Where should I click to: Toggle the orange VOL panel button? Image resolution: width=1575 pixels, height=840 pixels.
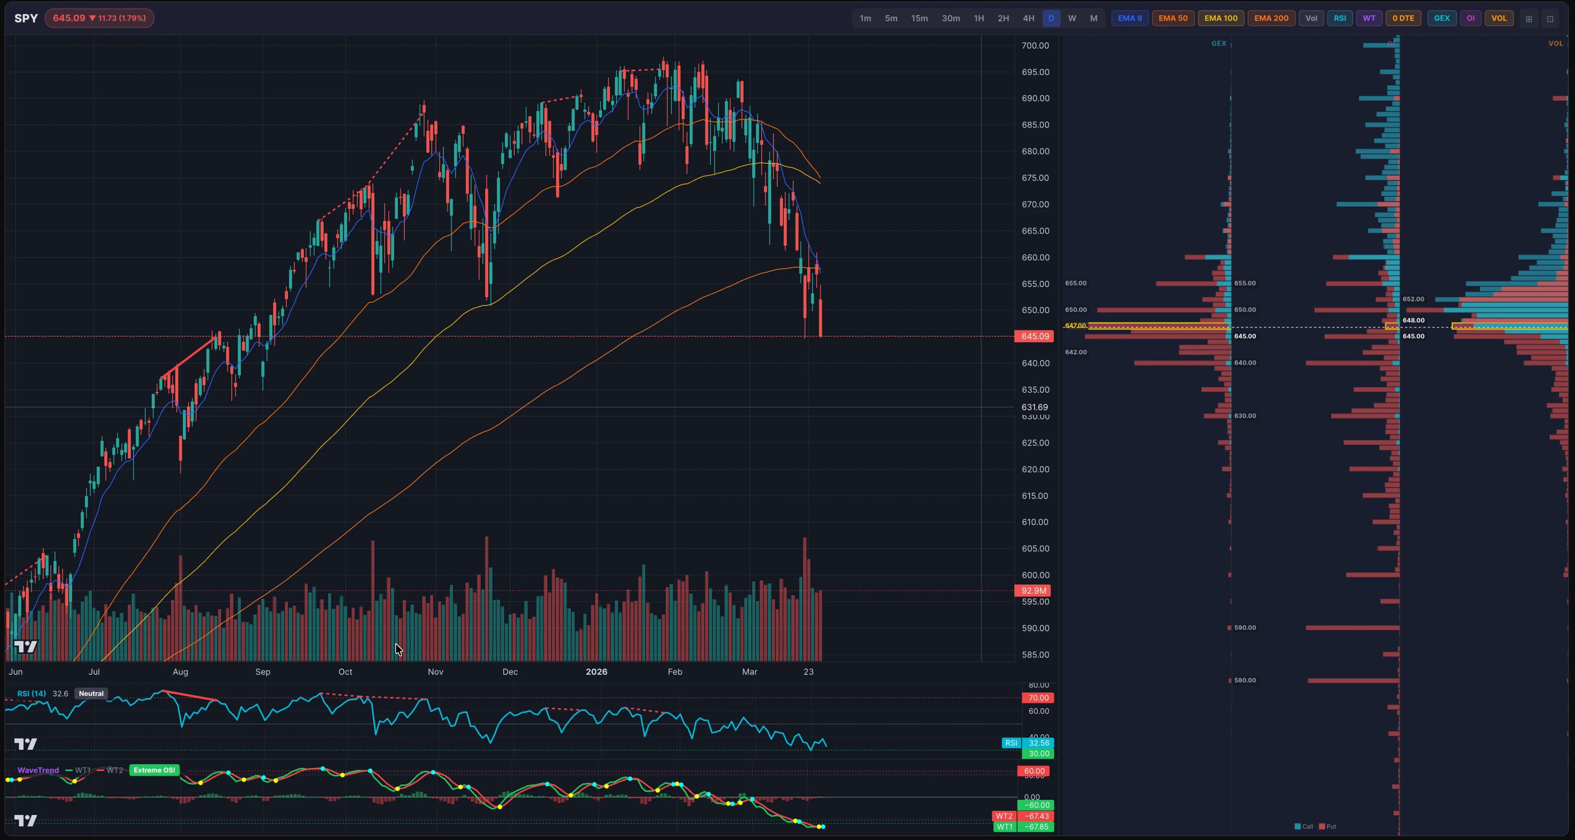pyautogui.click(x=1499, y=18)
